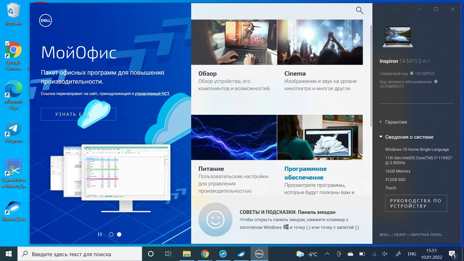Viewport: 464px width, 261px height.
Task: Click the Dell app taskbar button
Action: (x=259, y=254)
